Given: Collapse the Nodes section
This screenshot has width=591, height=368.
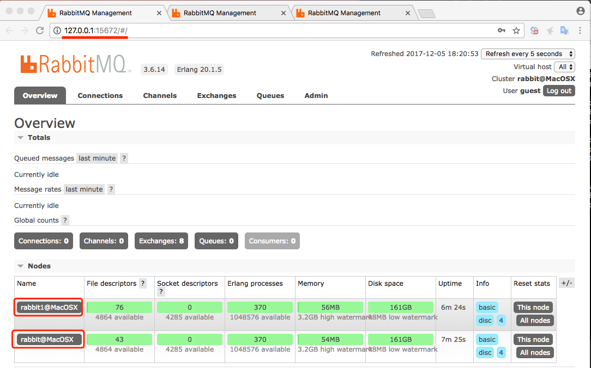Looking at the screenshot, I should tap(20, 266).
